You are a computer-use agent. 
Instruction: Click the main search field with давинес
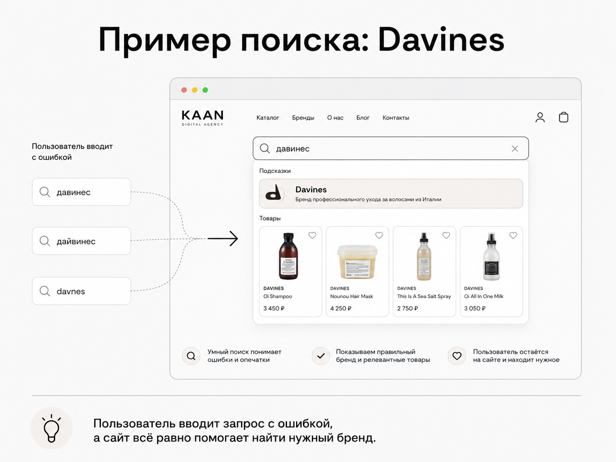click(391, 148)
